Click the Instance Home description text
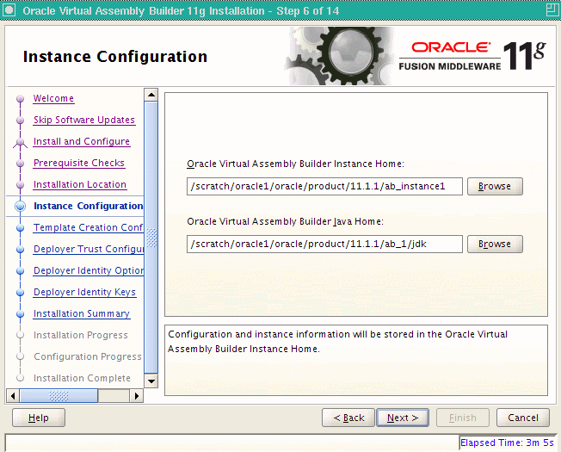Screen dimensions: 561x452 [337, 342]
